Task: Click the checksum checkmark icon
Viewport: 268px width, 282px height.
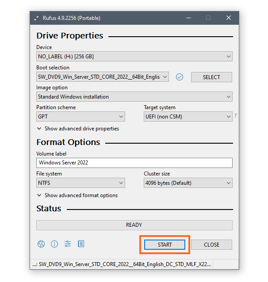Action: [179, 77]
